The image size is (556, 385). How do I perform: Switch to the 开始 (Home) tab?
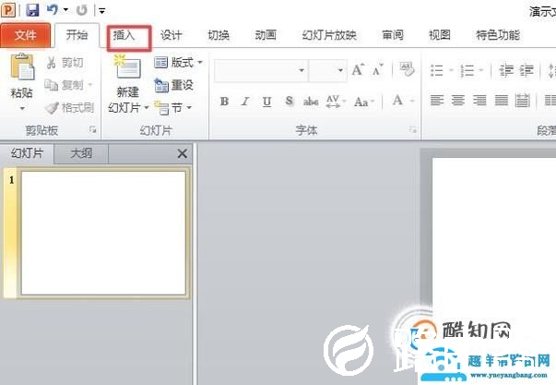(77, 35)
